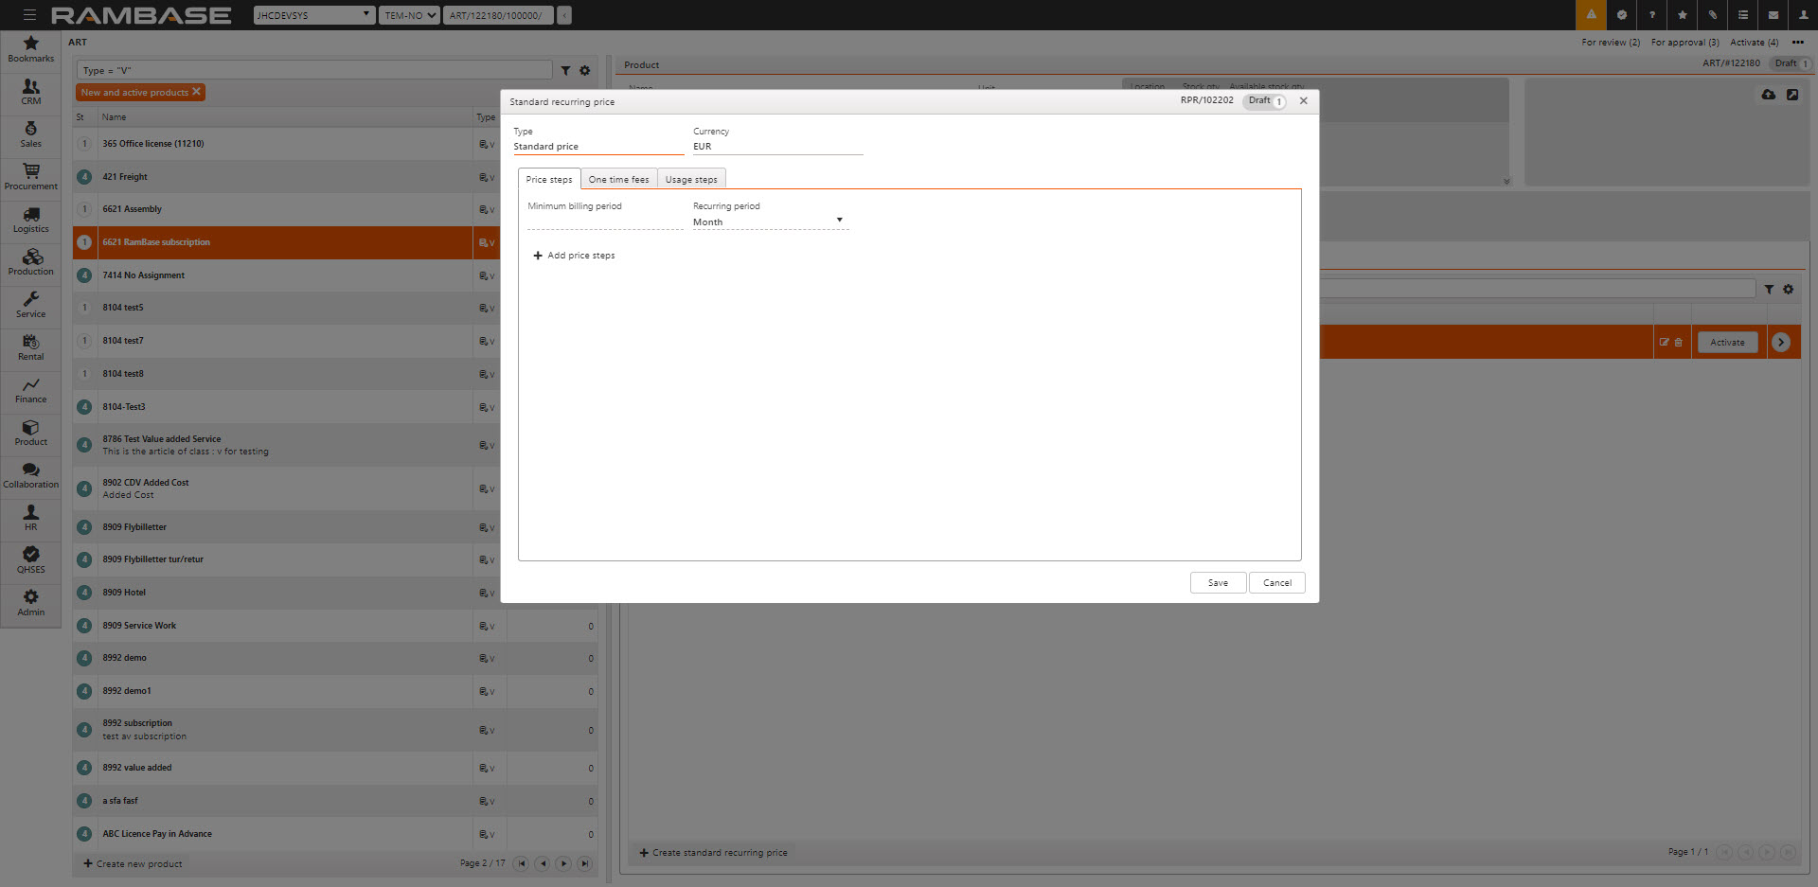
Task: Switch to the Usage steps tab
Action: tap(691, 180)
